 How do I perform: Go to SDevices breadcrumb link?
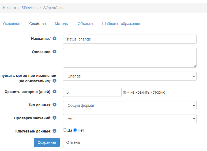tap(29, 8)
